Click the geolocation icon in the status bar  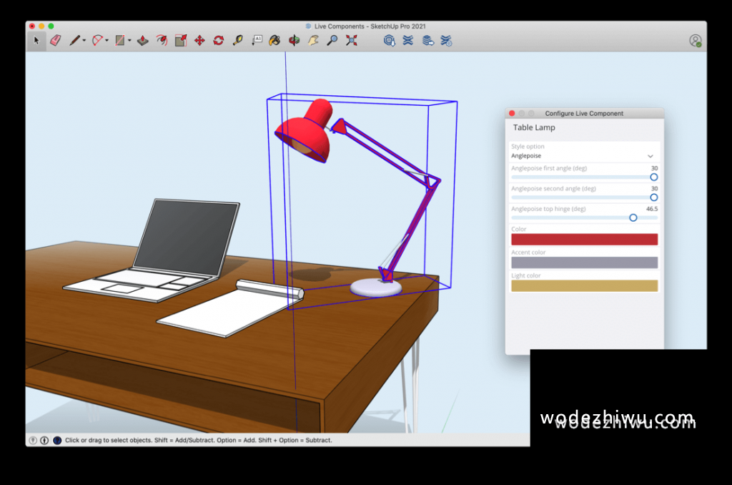coord(33,440)
